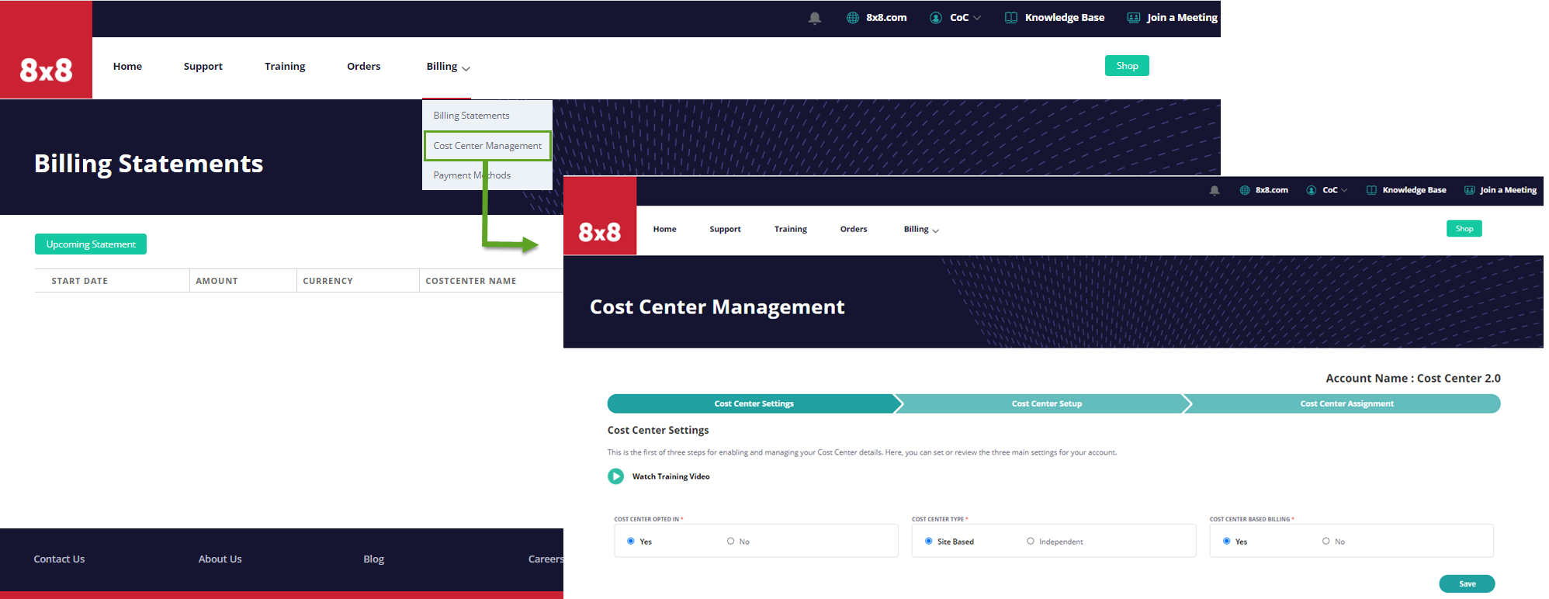The image size is (1549, 599).
Task: Open 8x8.com link in Cost Center window
Action: (1272, 190)
